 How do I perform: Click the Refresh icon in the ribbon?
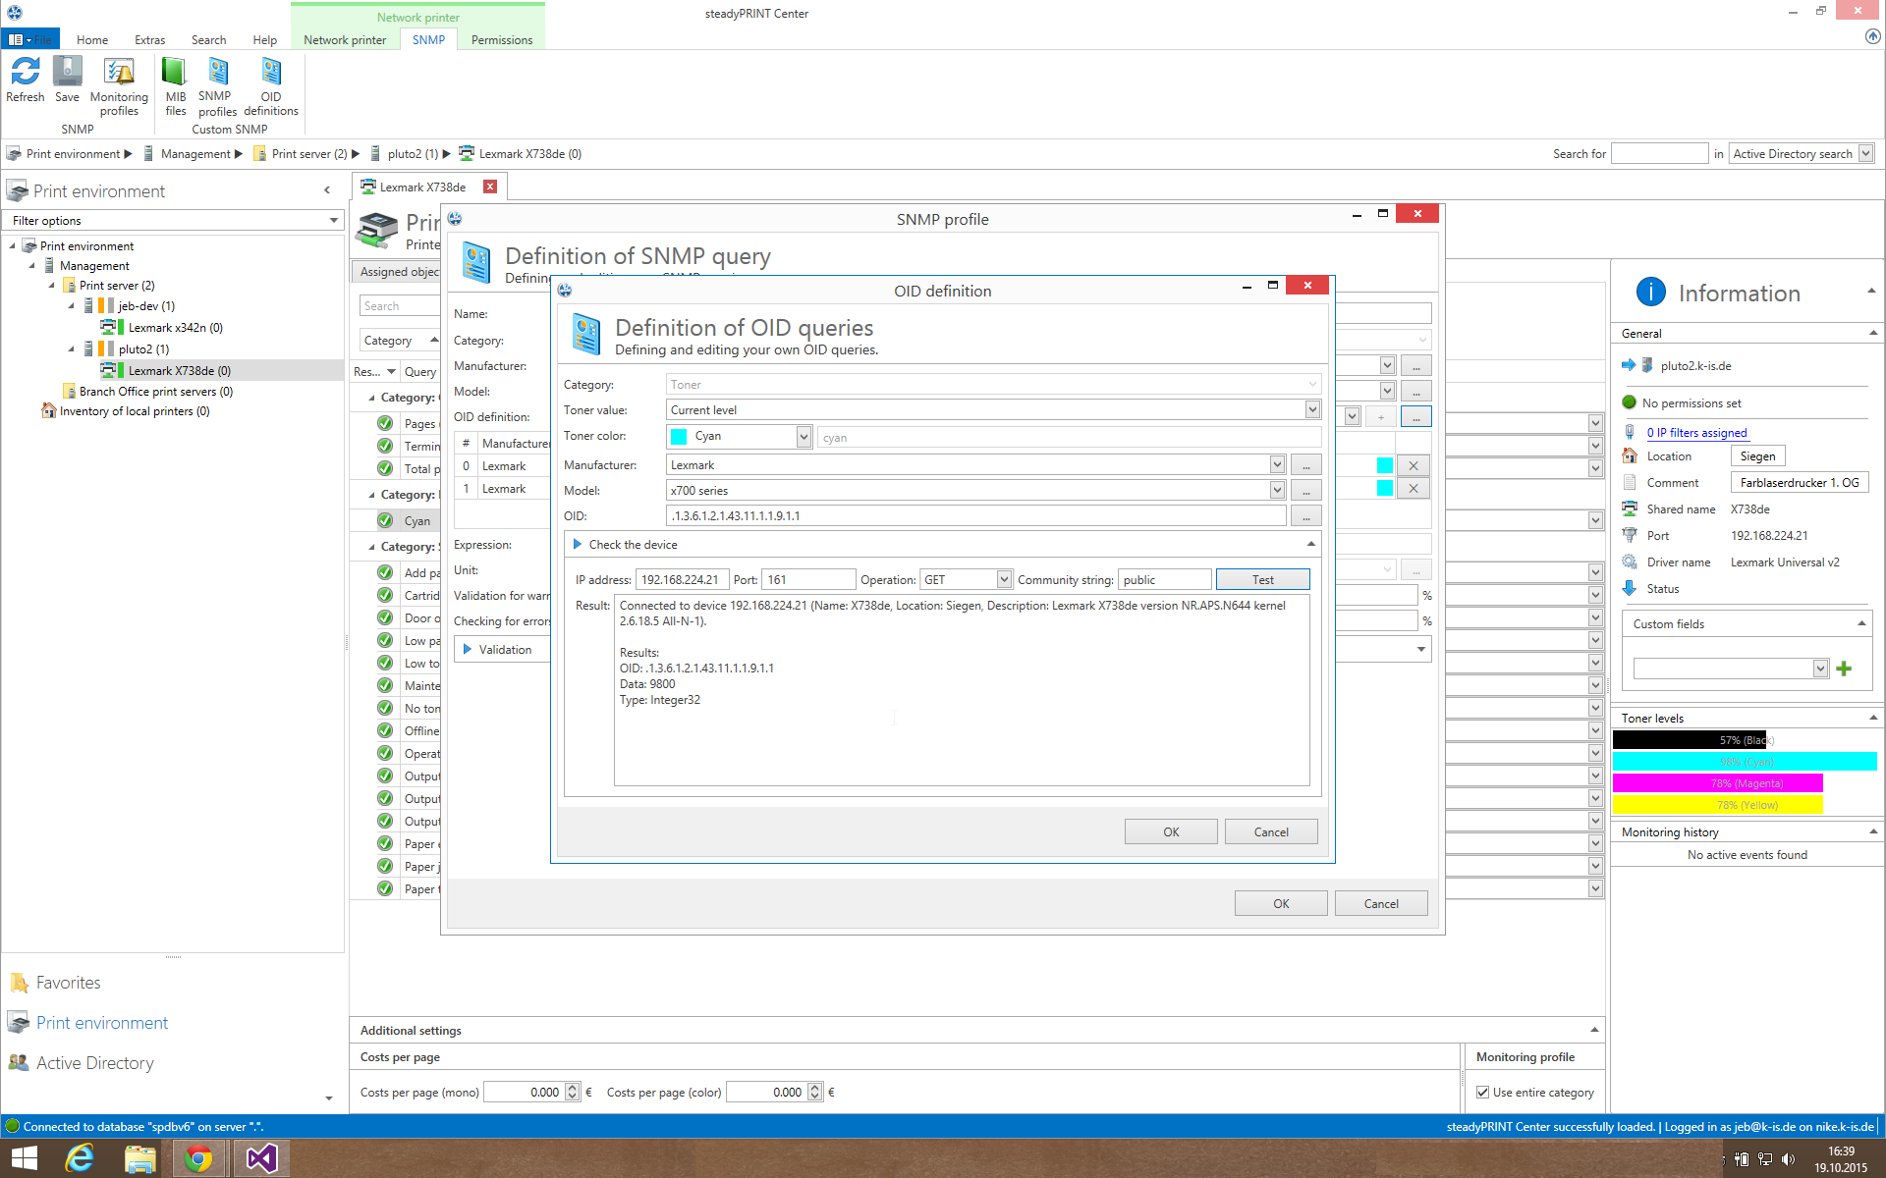click(26, 72)
